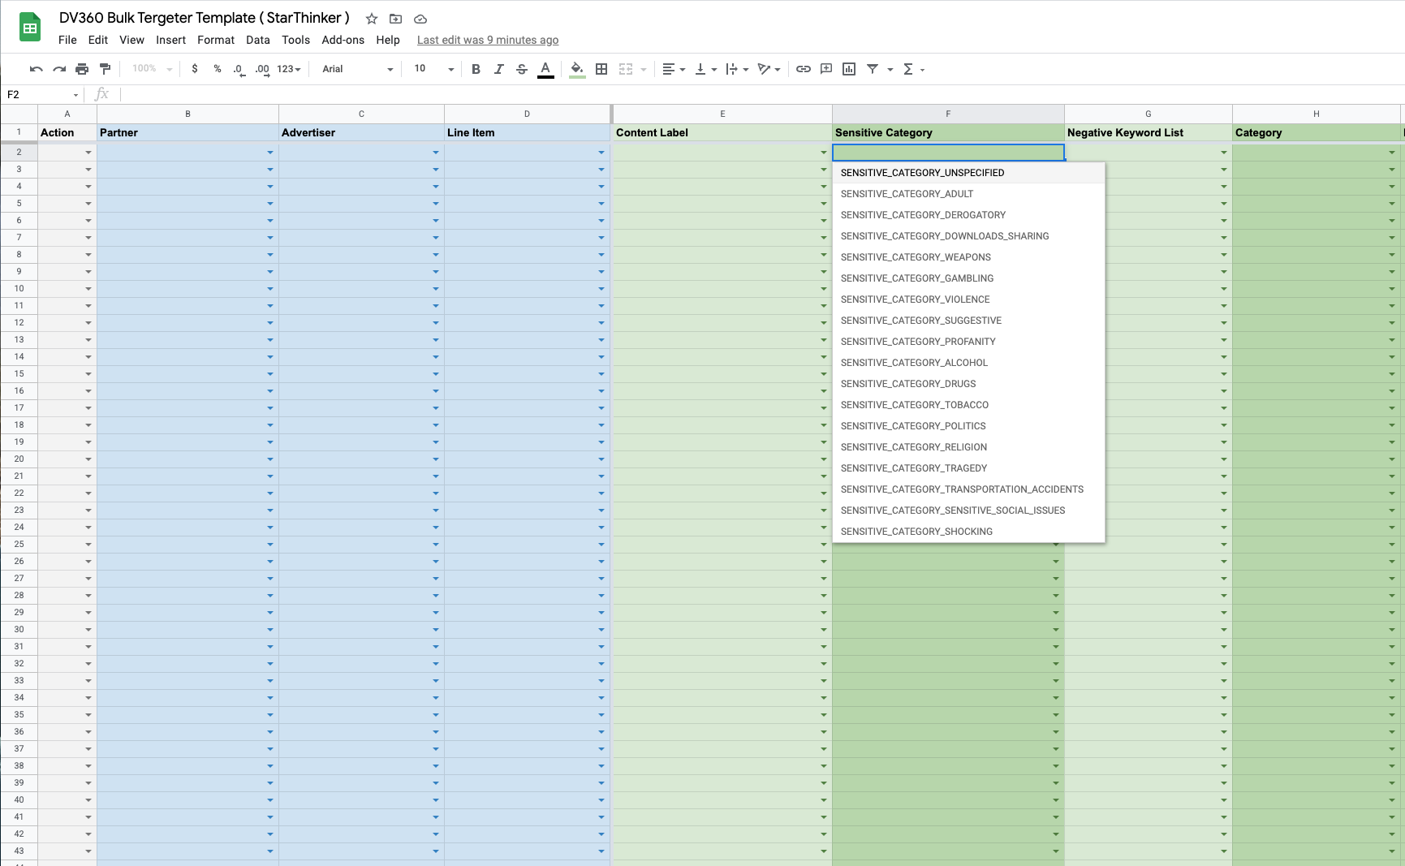Toggle bold formatting
The width and height of the screenshot is (1405, 866).
476,69
